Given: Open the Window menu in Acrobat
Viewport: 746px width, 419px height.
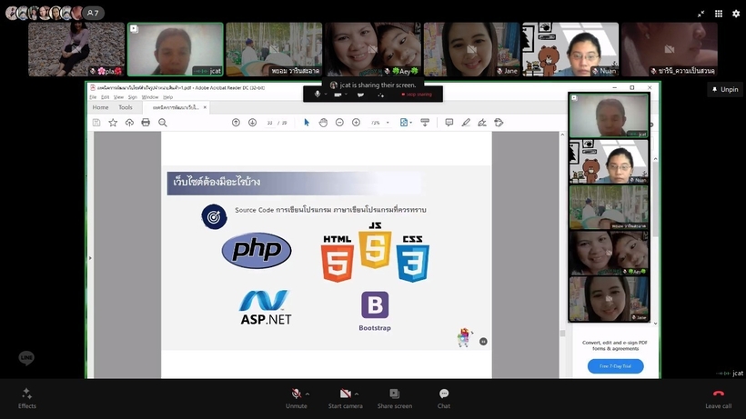Looking at the screenshot, I should coord(150,97).
